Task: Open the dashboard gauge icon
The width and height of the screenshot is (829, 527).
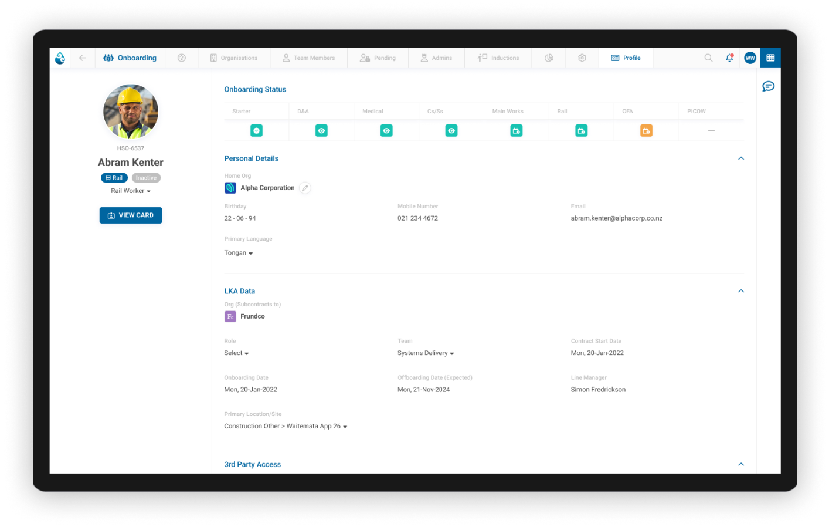Action: tap(182, 58)
